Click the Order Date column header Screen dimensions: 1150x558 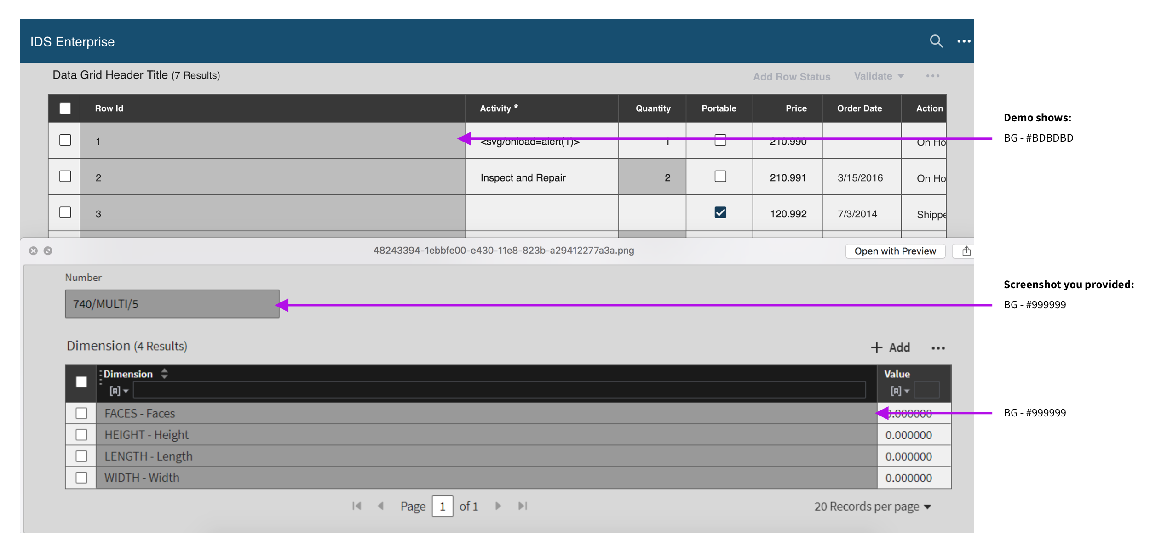click(x=859, y=108)
